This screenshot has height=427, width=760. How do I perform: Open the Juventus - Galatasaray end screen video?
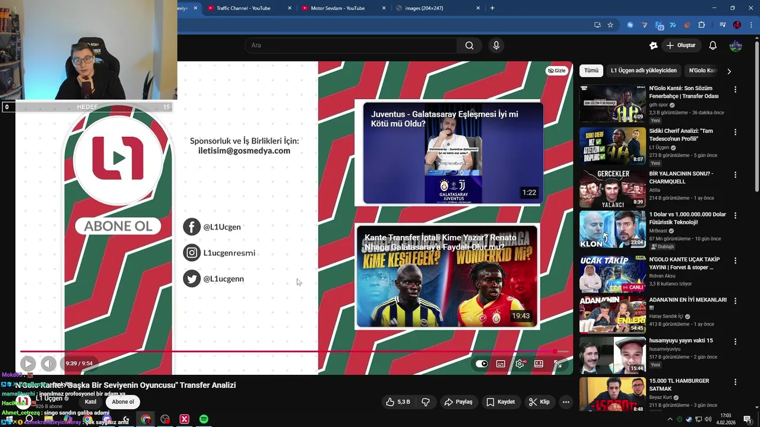point(453,153)
